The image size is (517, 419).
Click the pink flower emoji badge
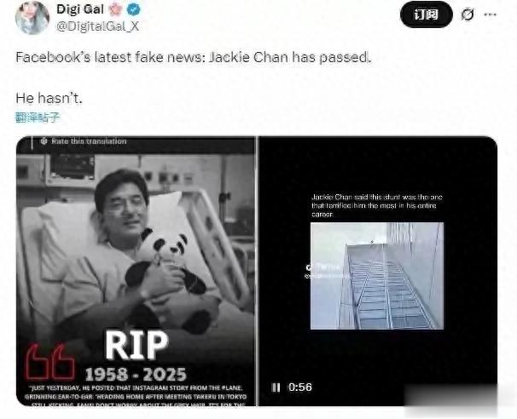pos(115,9)
